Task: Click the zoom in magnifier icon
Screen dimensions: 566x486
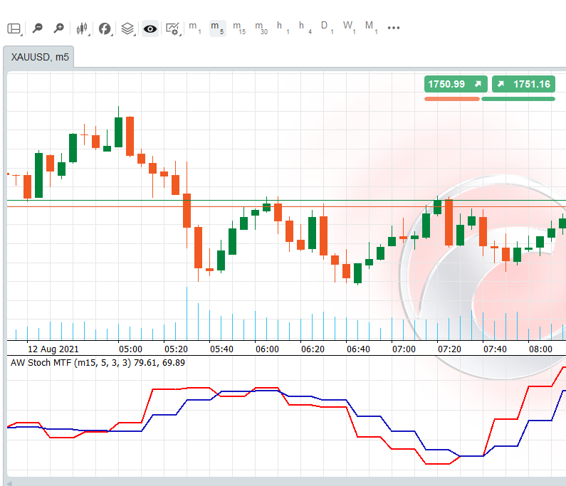Action: coord(58,28)
